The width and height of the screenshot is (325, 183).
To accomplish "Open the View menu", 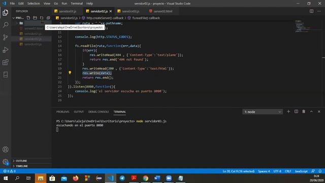I will click(x=47, y=4).
